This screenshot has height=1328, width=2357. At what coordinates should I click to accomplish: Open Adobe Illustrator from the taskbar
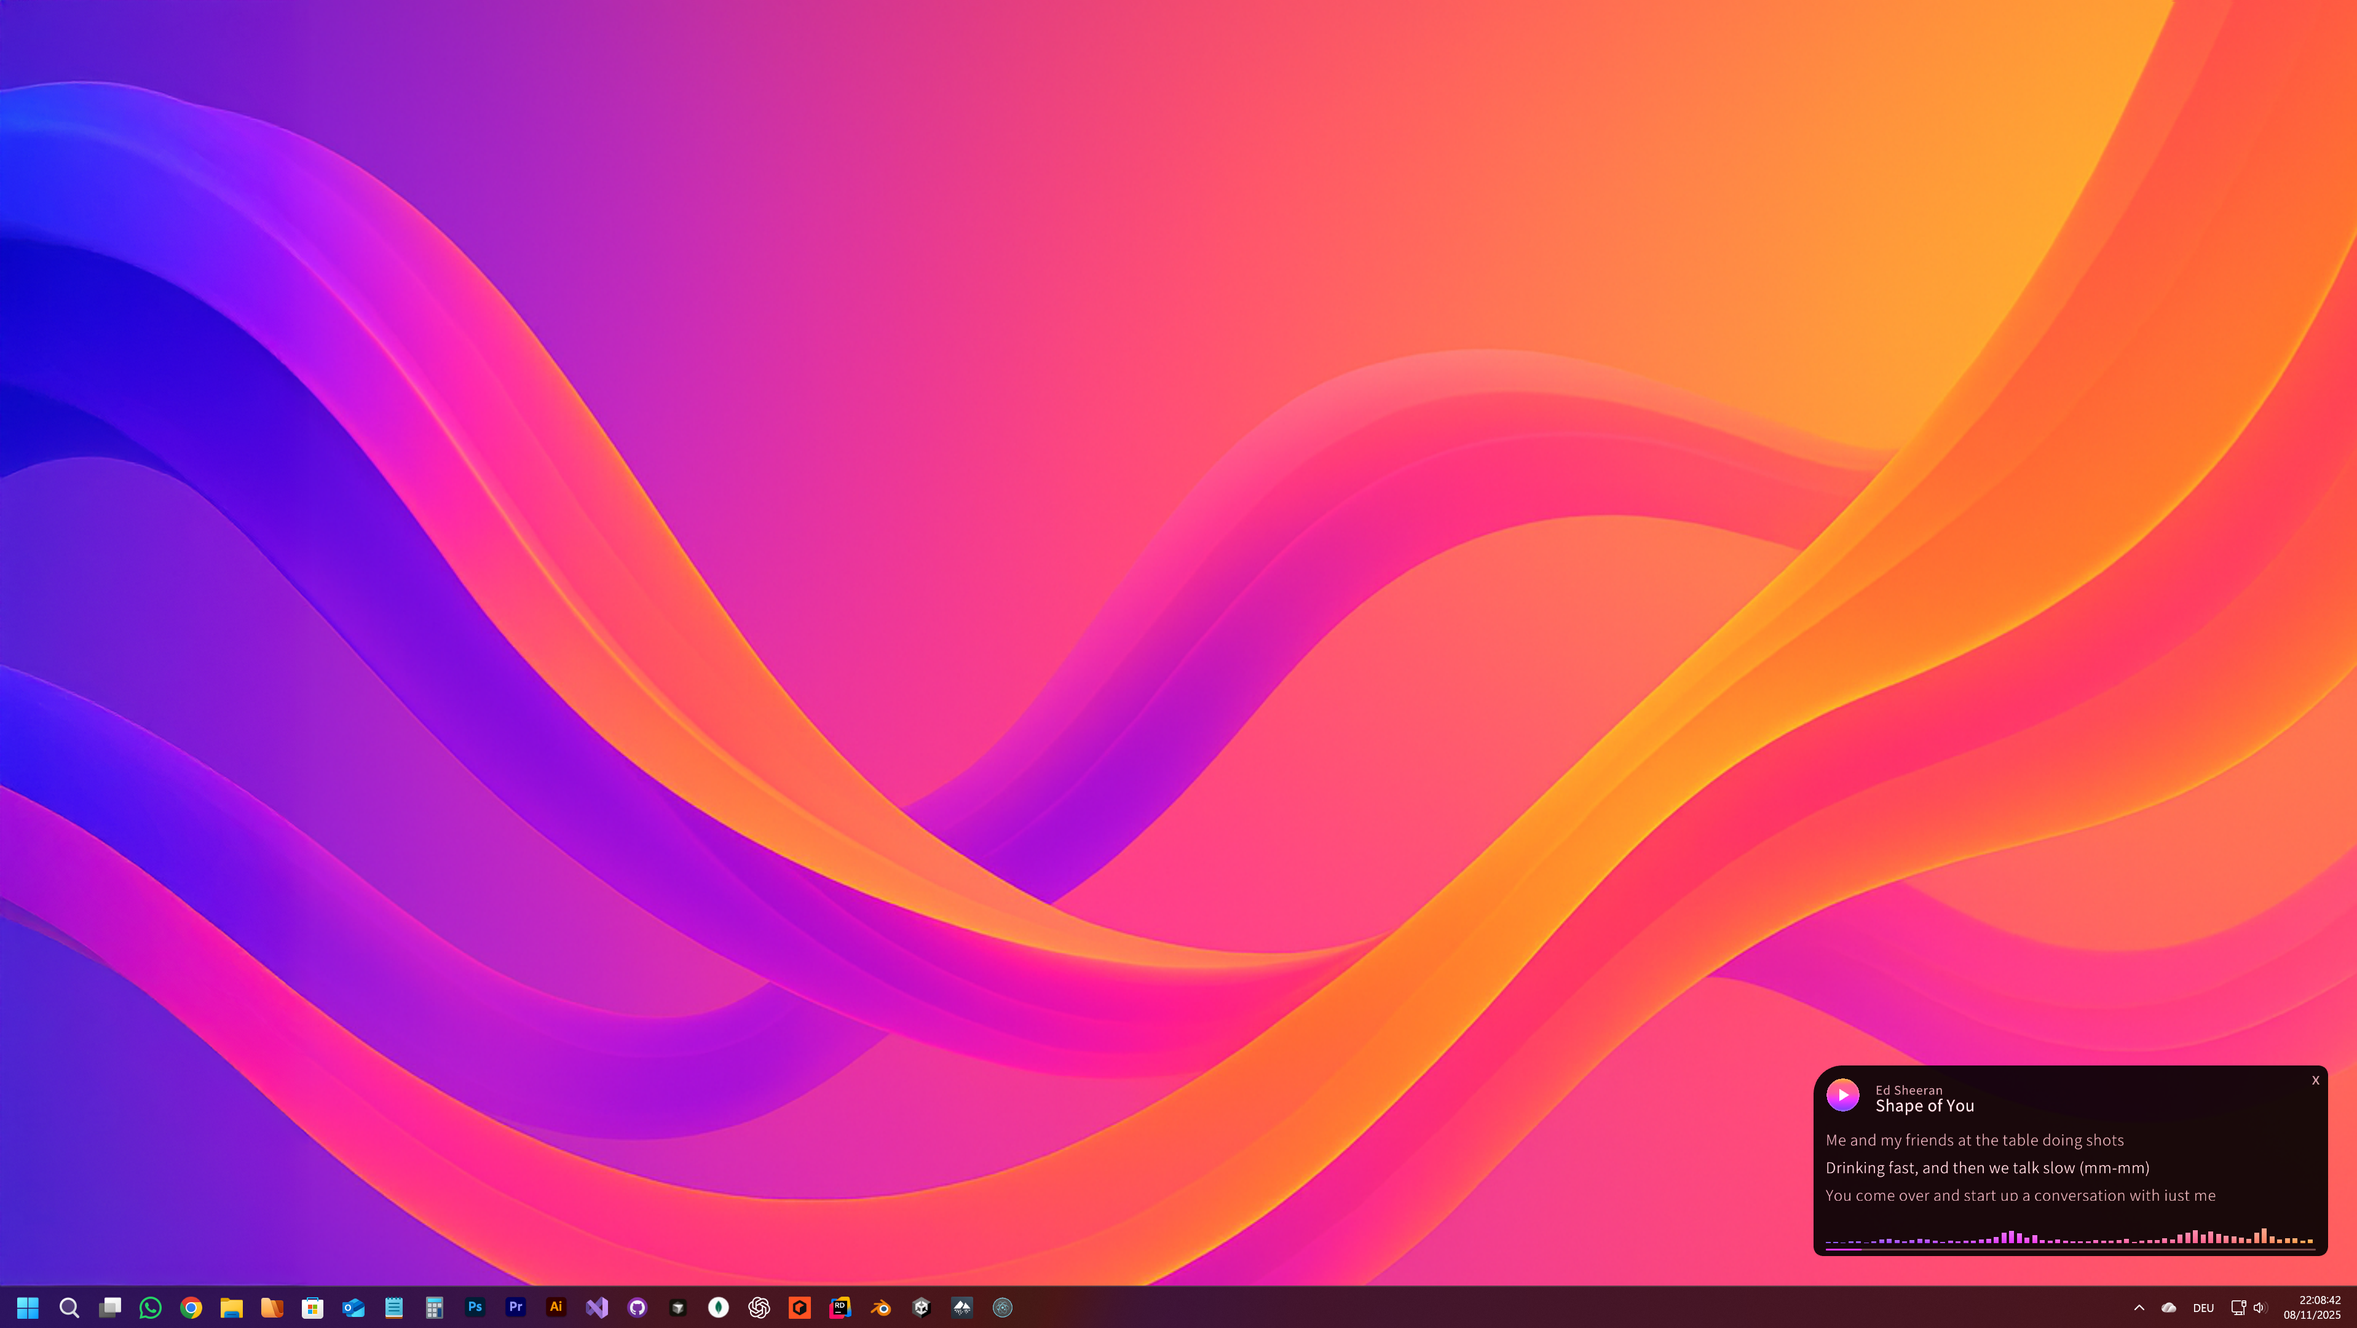click(x=555, y=1307)
